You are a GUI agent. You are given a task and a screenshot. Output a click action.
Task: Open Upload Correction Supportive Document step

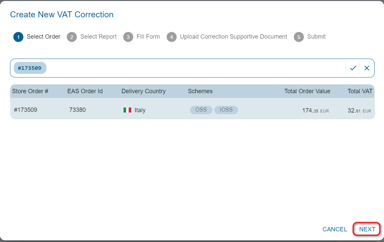[x=233, y=37]
